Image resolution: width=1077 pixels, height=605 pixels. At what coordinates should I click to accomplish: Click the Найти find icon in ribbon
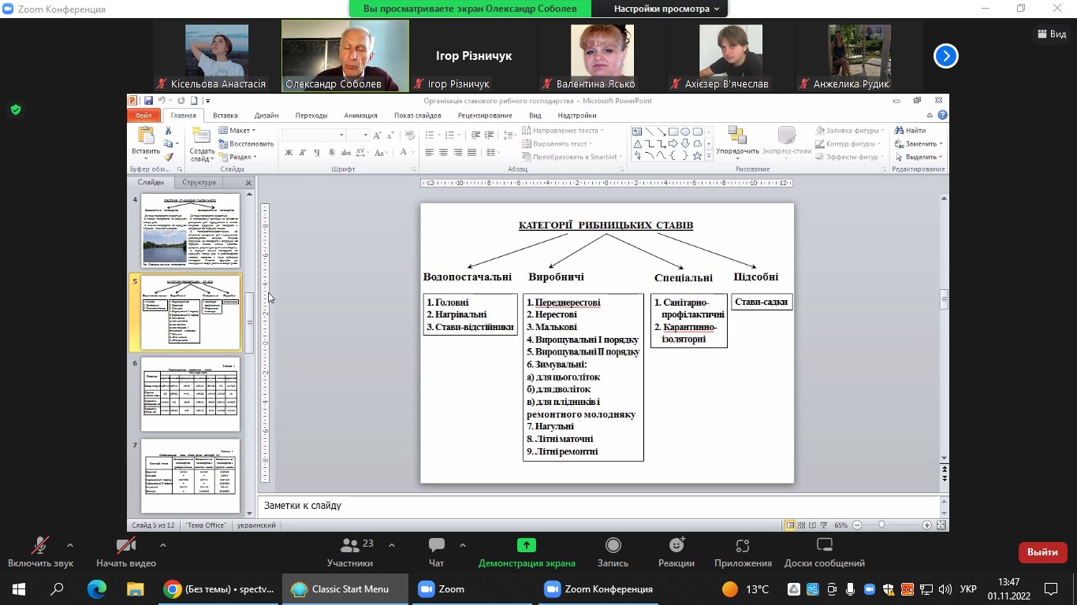(900, 131)
